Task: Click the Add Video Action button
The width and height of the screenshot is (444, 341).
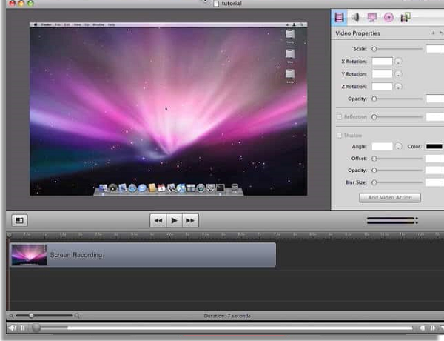Action: pos(389,198)
